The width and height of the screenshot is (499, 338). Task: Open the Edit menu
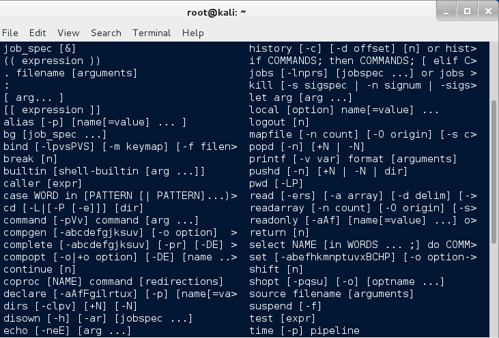38,33
